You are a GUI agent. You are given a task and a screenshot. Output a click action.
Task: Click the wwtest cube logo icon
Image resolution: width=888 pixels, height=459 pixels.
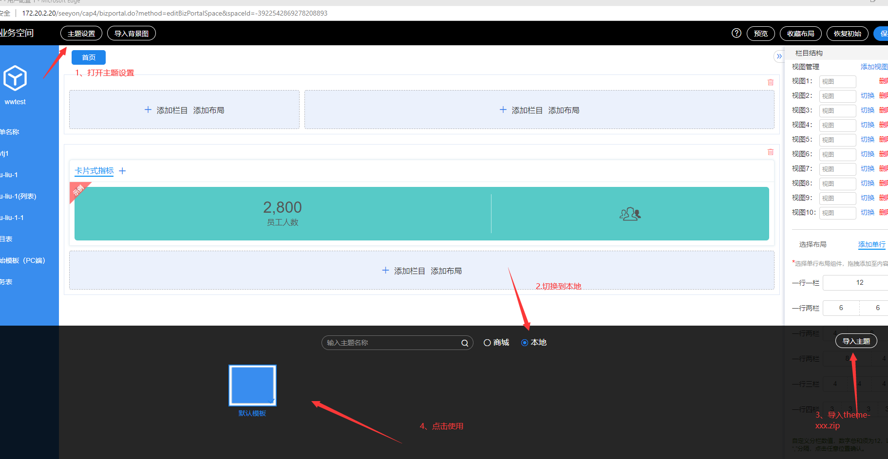point(15,78)
